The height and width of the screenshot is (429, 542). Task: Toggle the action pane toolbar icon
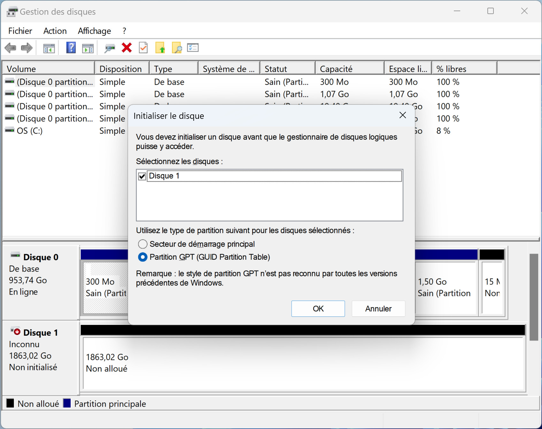(88, 48)
